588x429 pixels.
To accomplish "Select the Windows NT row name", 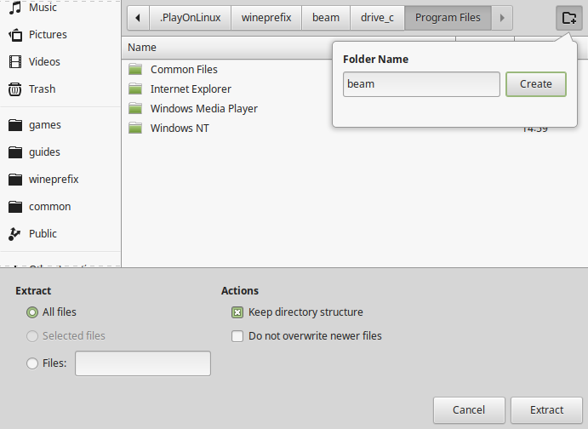I will click(180, 129).
